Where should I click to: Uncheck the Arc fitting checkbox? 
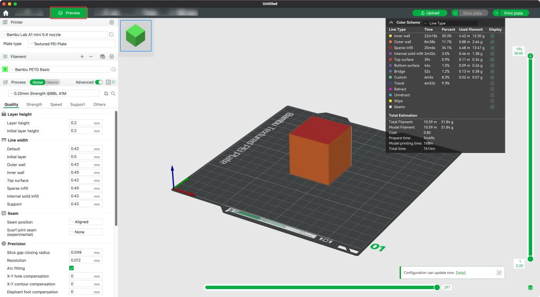(72, 268)
